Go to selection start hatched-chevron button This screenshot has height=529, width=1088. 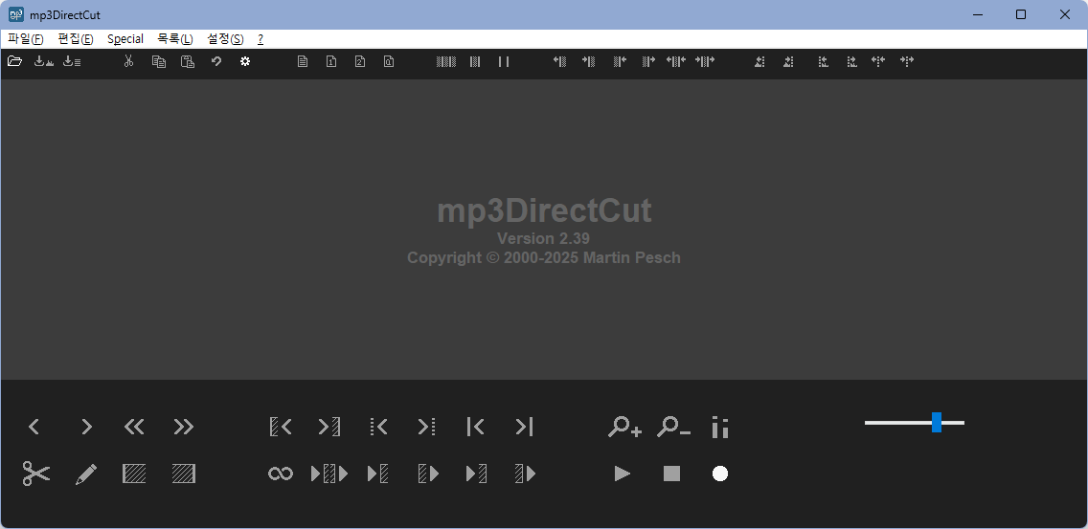click(x=281, y=427)
